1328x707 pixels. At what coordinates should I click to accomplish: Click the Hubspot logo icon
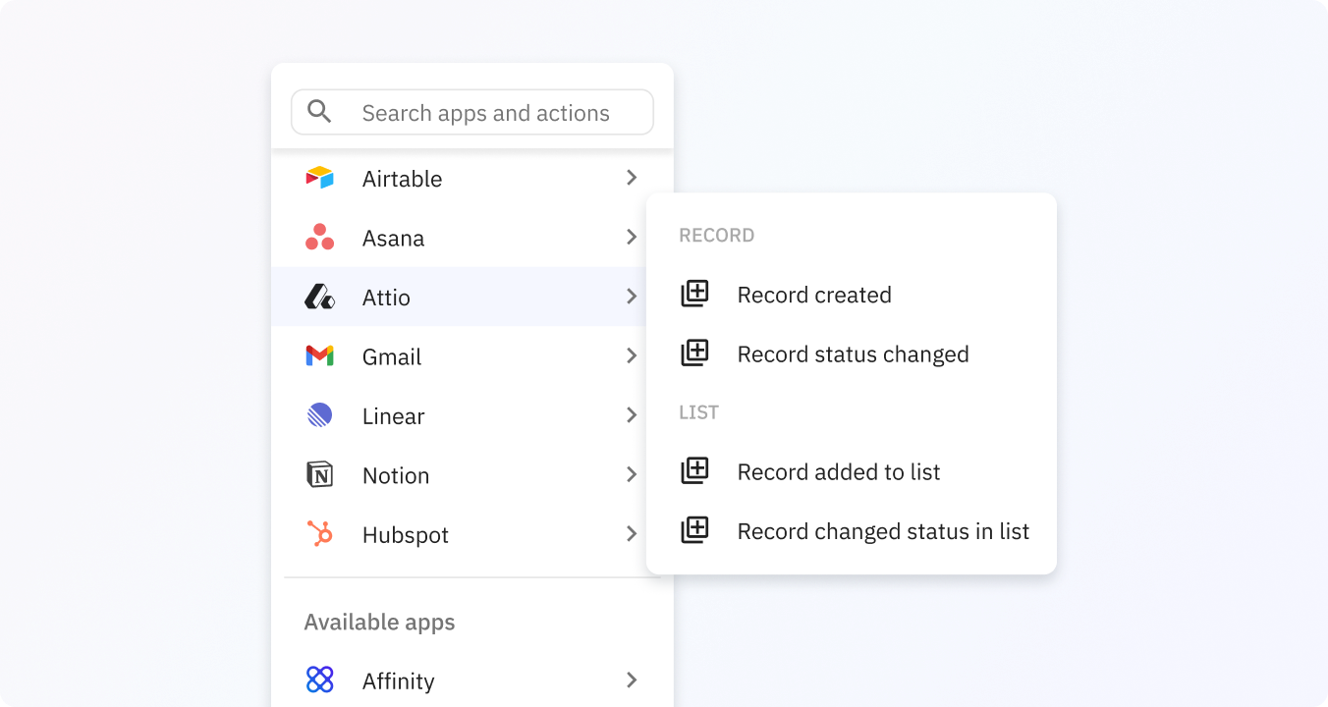pyautogui.click(x=320, y=534)
